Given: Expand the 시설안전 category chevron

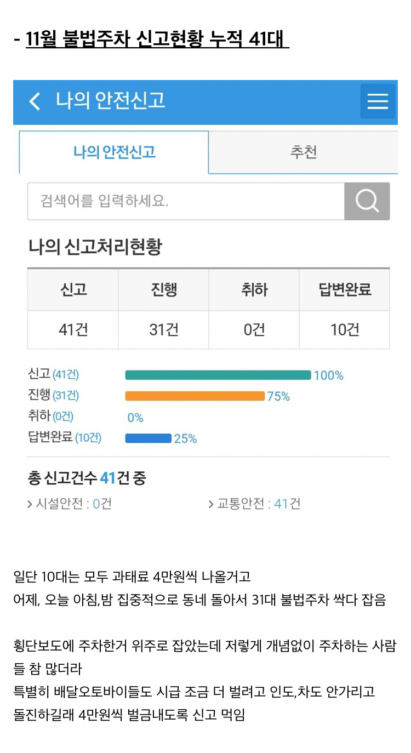Looking at the screenshot, I should [31, 503].
